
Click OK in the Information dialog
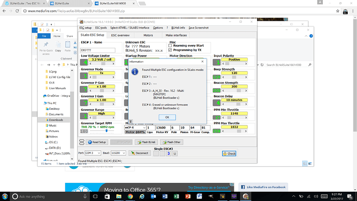167,117
